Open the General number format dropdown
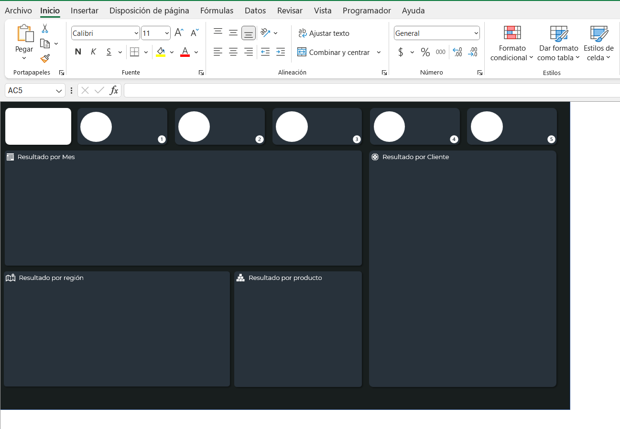 click(x=436, y=32)
